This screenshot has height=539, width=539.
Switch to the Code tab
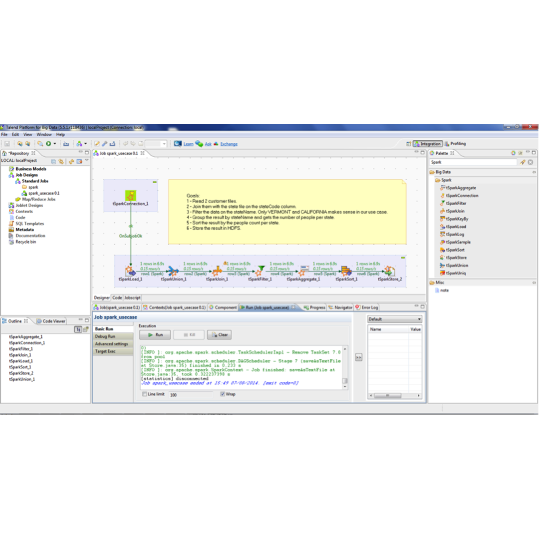[x=117, y=298]
